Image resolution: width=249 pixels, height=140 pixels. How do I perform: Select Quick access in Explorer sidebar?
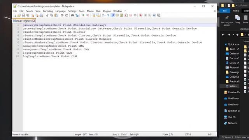pos(232,44)
